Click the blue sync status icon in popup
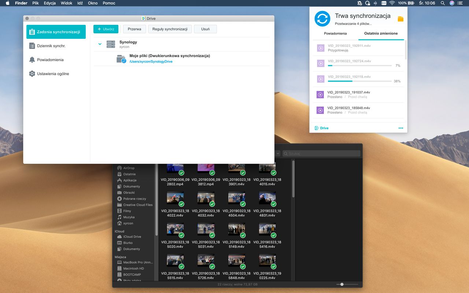This screenshot has width=469, height=293. pos(322,19)
